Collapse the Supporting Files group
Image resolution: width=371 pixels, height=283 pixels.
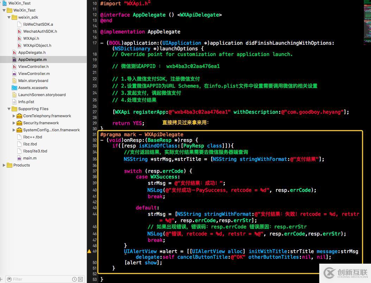[x=9, y=109]
